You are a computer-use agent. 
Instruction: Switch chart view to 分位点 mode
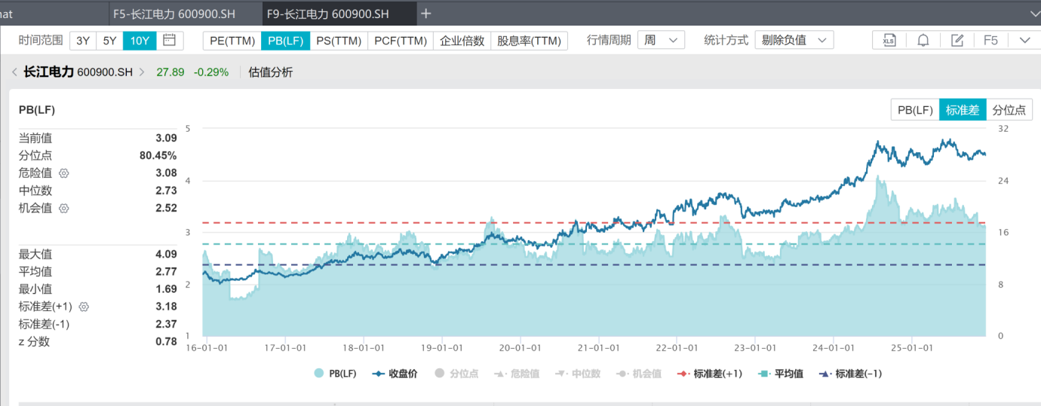[x=1009, y=110]
